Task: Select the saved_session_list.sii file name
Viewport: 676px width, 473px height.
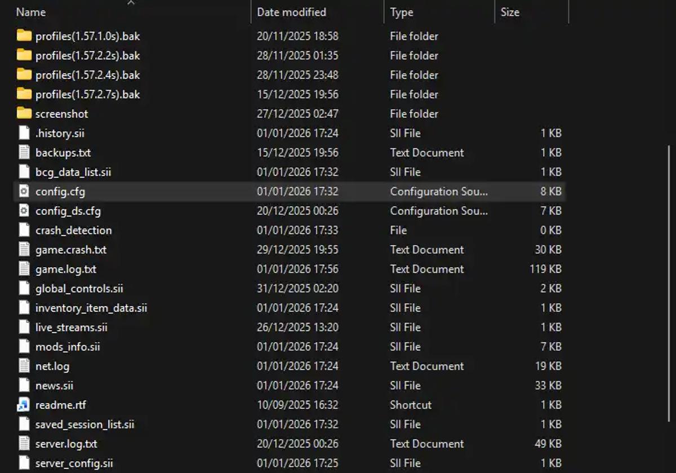Action: pos(85,424)
